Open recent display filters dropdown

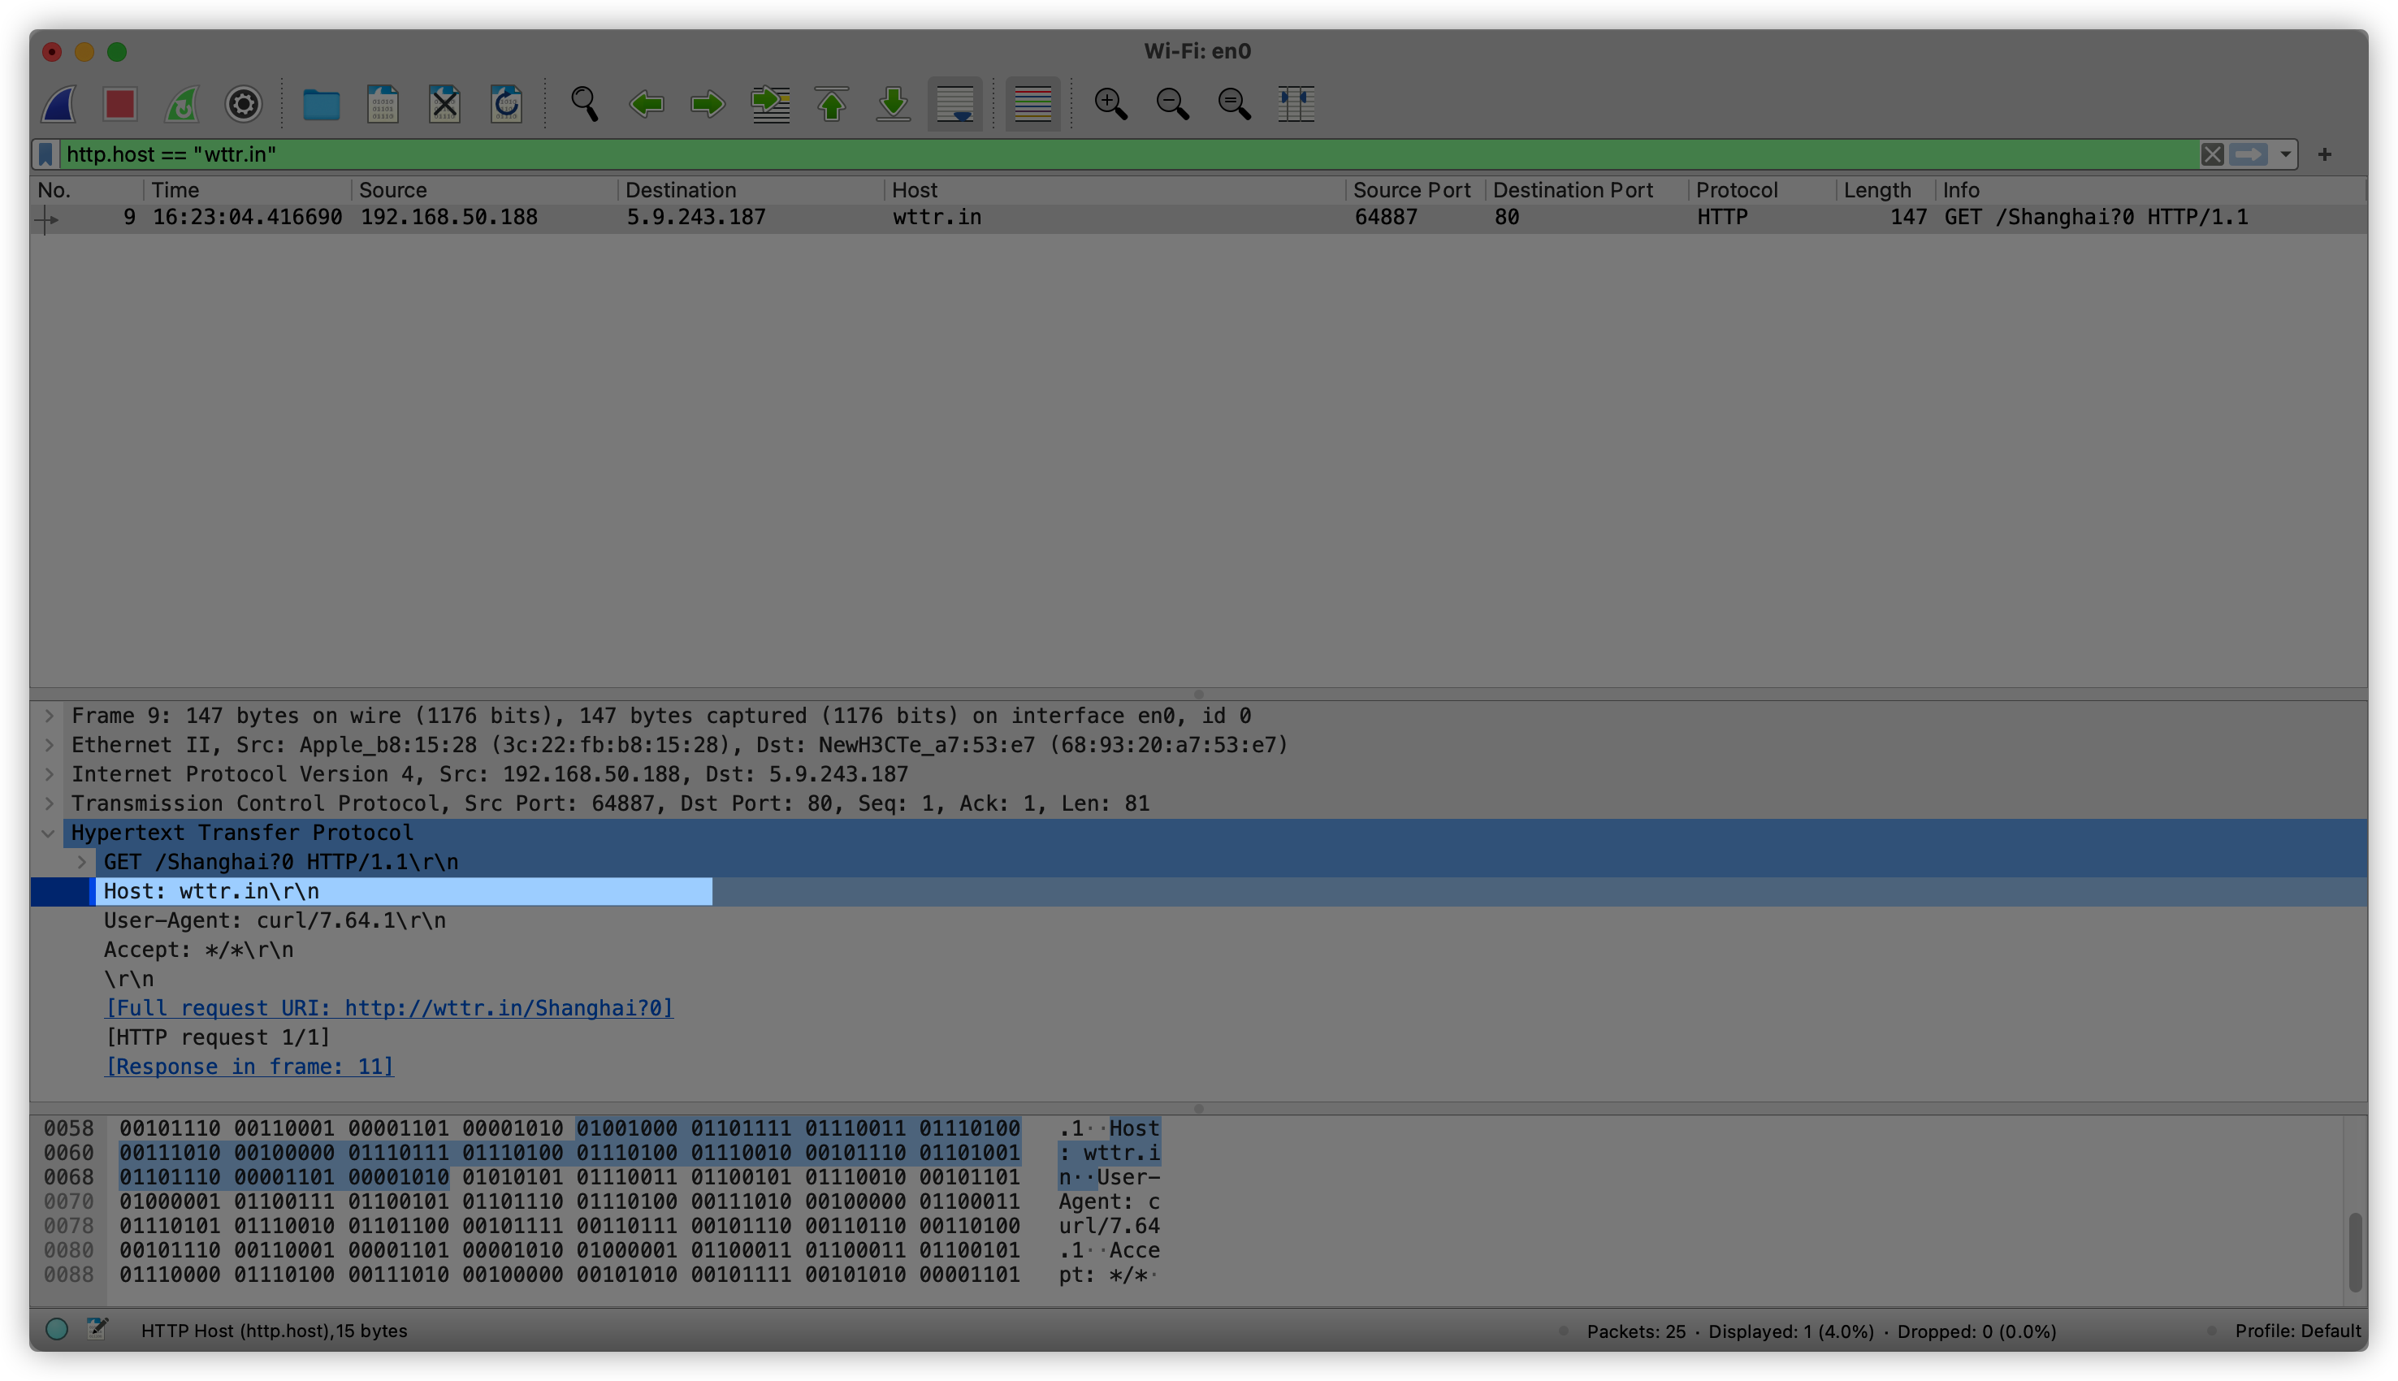point(2286,154)
